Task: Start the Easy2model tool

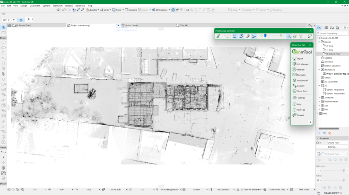Action: click(301, 80)
